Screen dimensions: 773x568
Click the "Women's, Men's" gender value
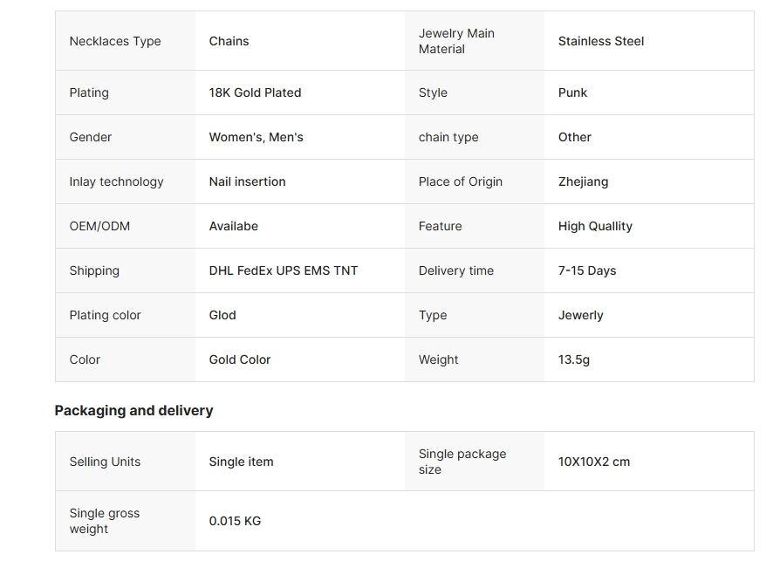(x=256, y=137)
